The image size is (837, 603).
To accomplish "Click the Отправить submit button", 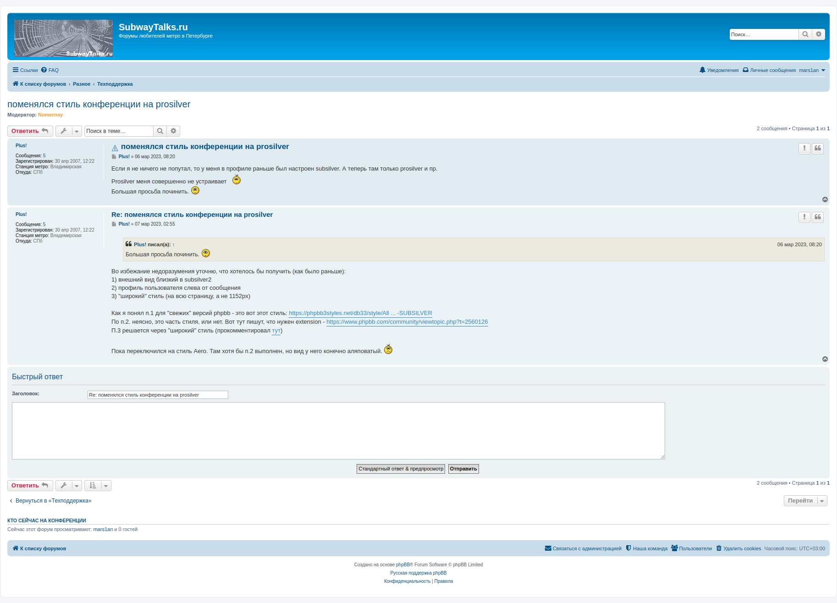I will [x=463, y=469].
